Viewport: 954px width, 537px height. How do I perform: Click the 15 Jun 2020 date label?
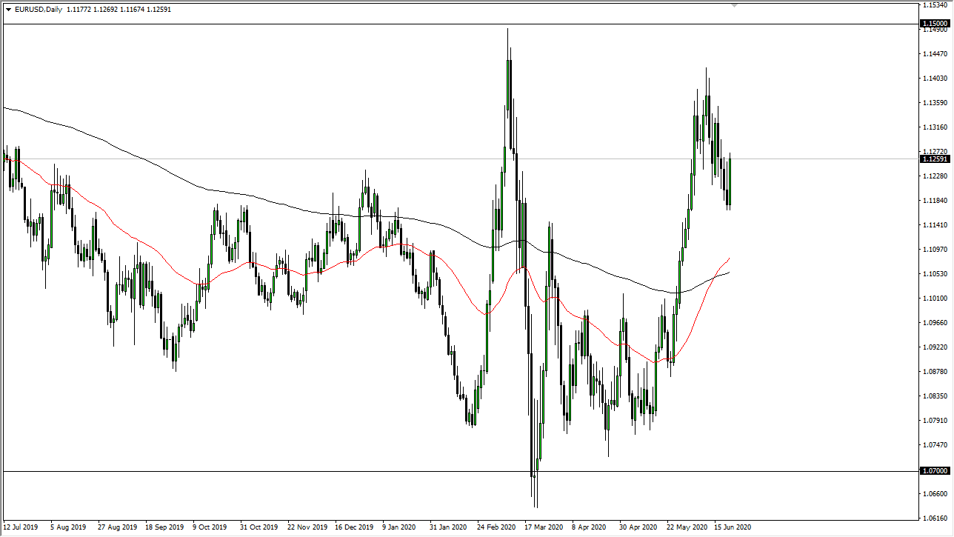(733, 527)
